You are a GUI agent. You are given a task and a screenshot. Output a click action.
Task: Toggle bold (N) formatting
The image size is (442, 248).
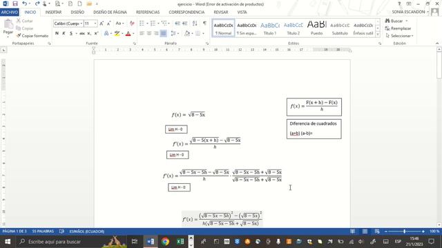point(57,34)
